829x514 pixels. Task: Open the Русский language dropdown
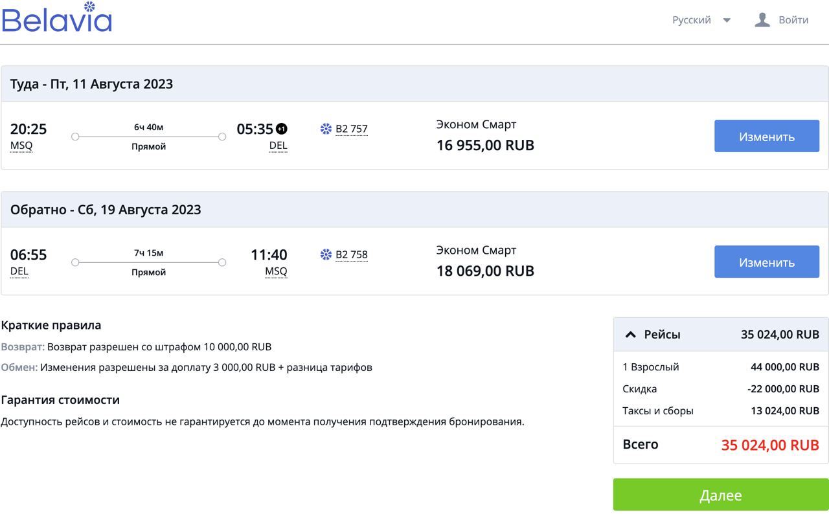[x=692, y=20]
